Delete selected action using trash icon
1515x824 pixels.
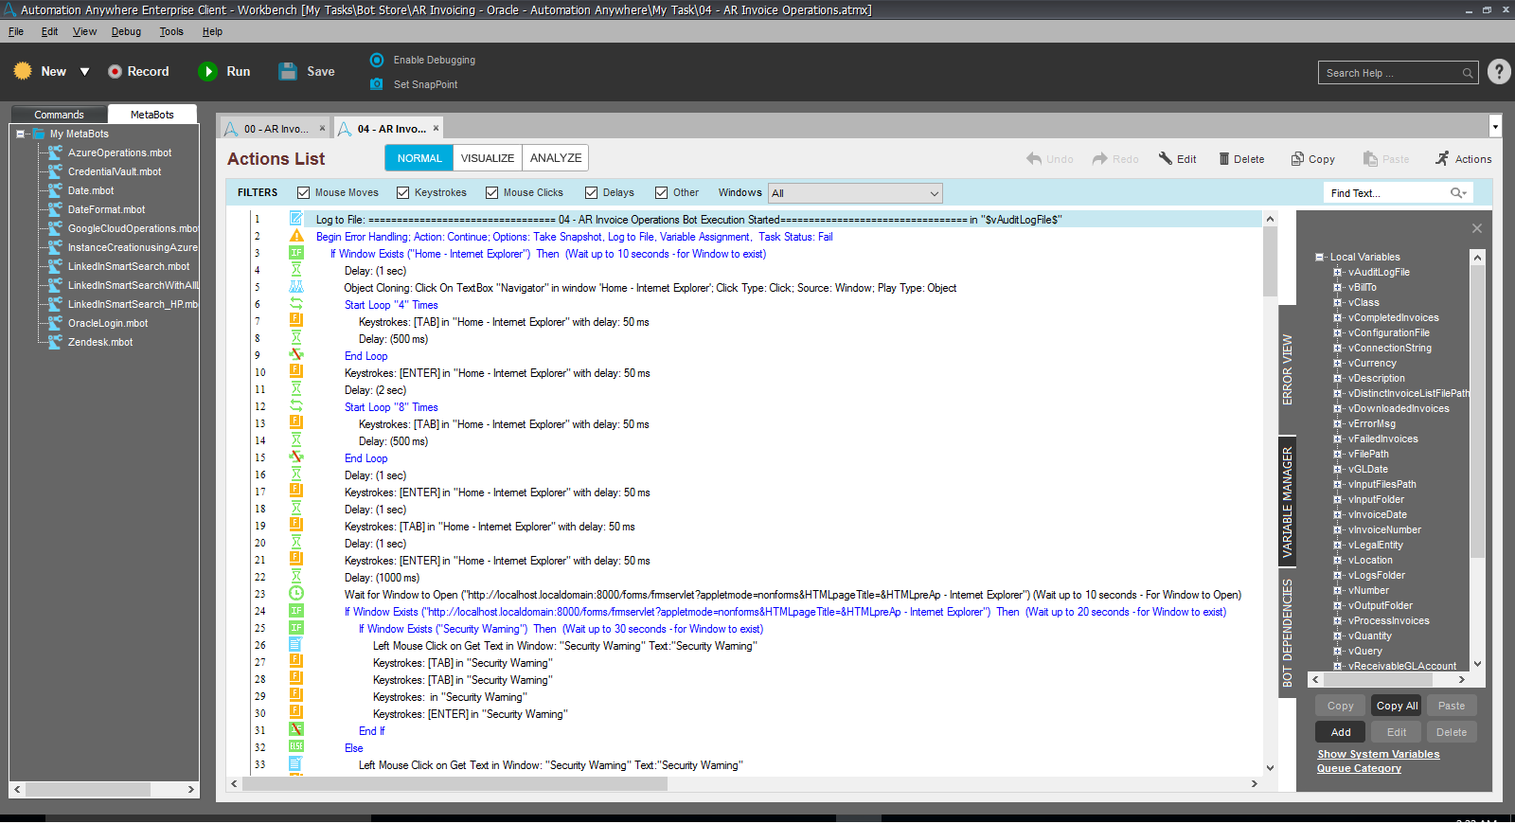tap(1223, 159)
